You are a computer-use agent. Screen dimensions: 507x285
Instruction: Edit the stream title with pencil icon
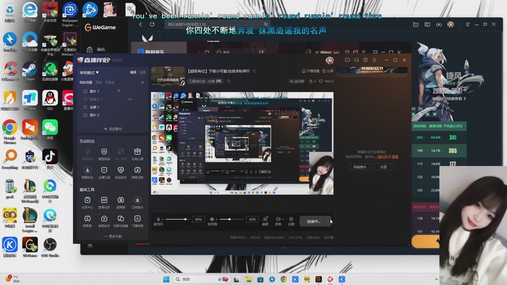point(255,71)
